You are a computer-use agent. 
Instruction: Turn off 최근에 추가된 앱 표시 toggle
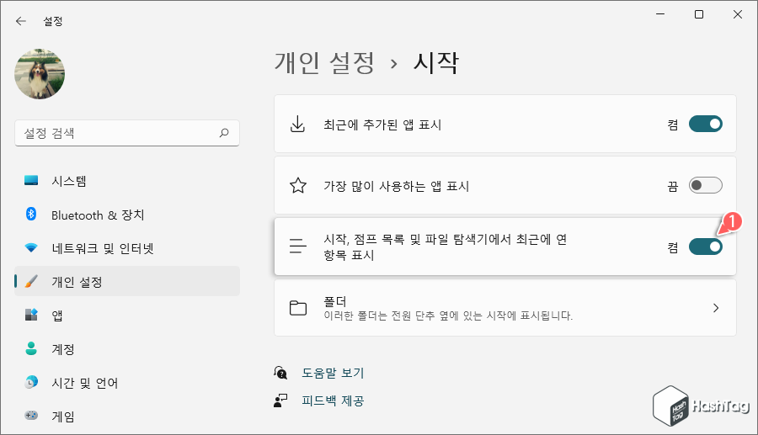(x=705, y=124)
